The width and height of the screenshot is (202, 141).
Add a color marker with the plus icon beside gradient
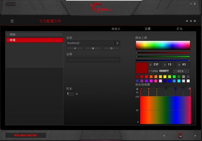point(137,89)
